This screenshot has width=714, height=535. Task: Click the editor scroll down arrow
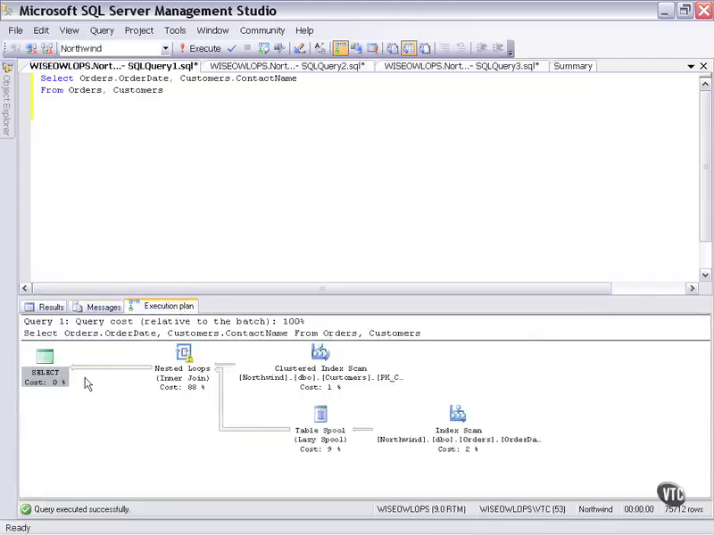[705, 275]
